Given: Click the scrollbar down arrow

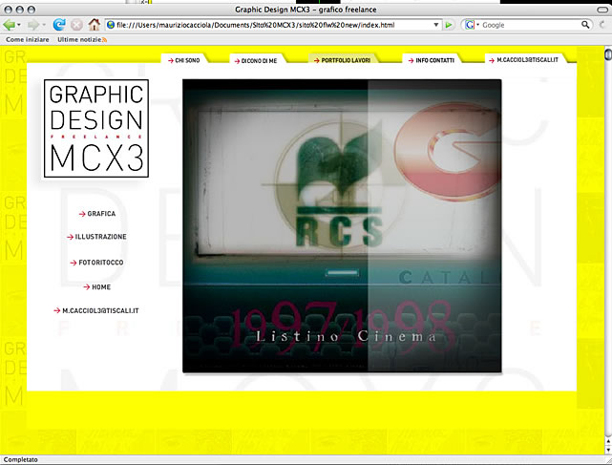Looking at the screenshot, I should coord(608,449).
